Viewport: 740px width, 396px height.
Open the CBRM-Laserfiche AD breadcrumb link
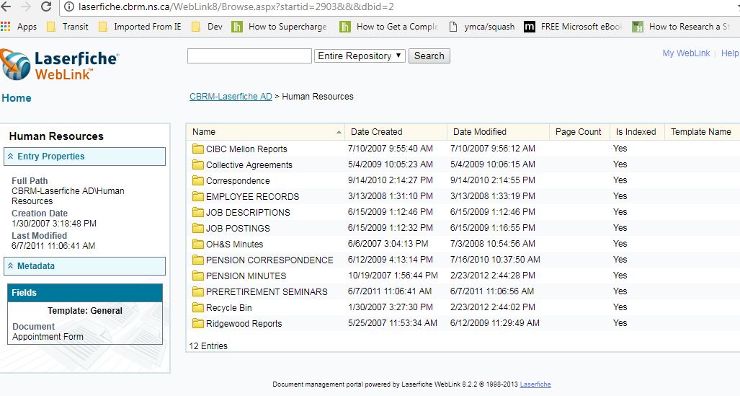point(231,97)
